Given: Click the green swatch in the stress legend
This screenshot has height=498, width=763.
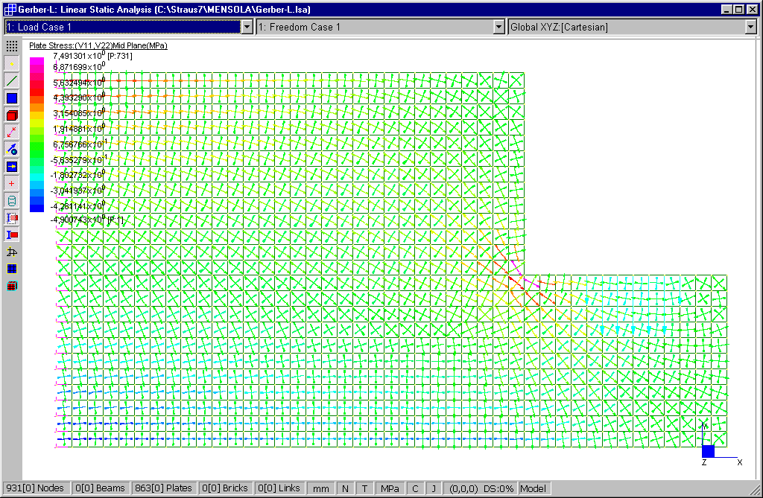Looking at the screenshot, I should pos(37,150).
